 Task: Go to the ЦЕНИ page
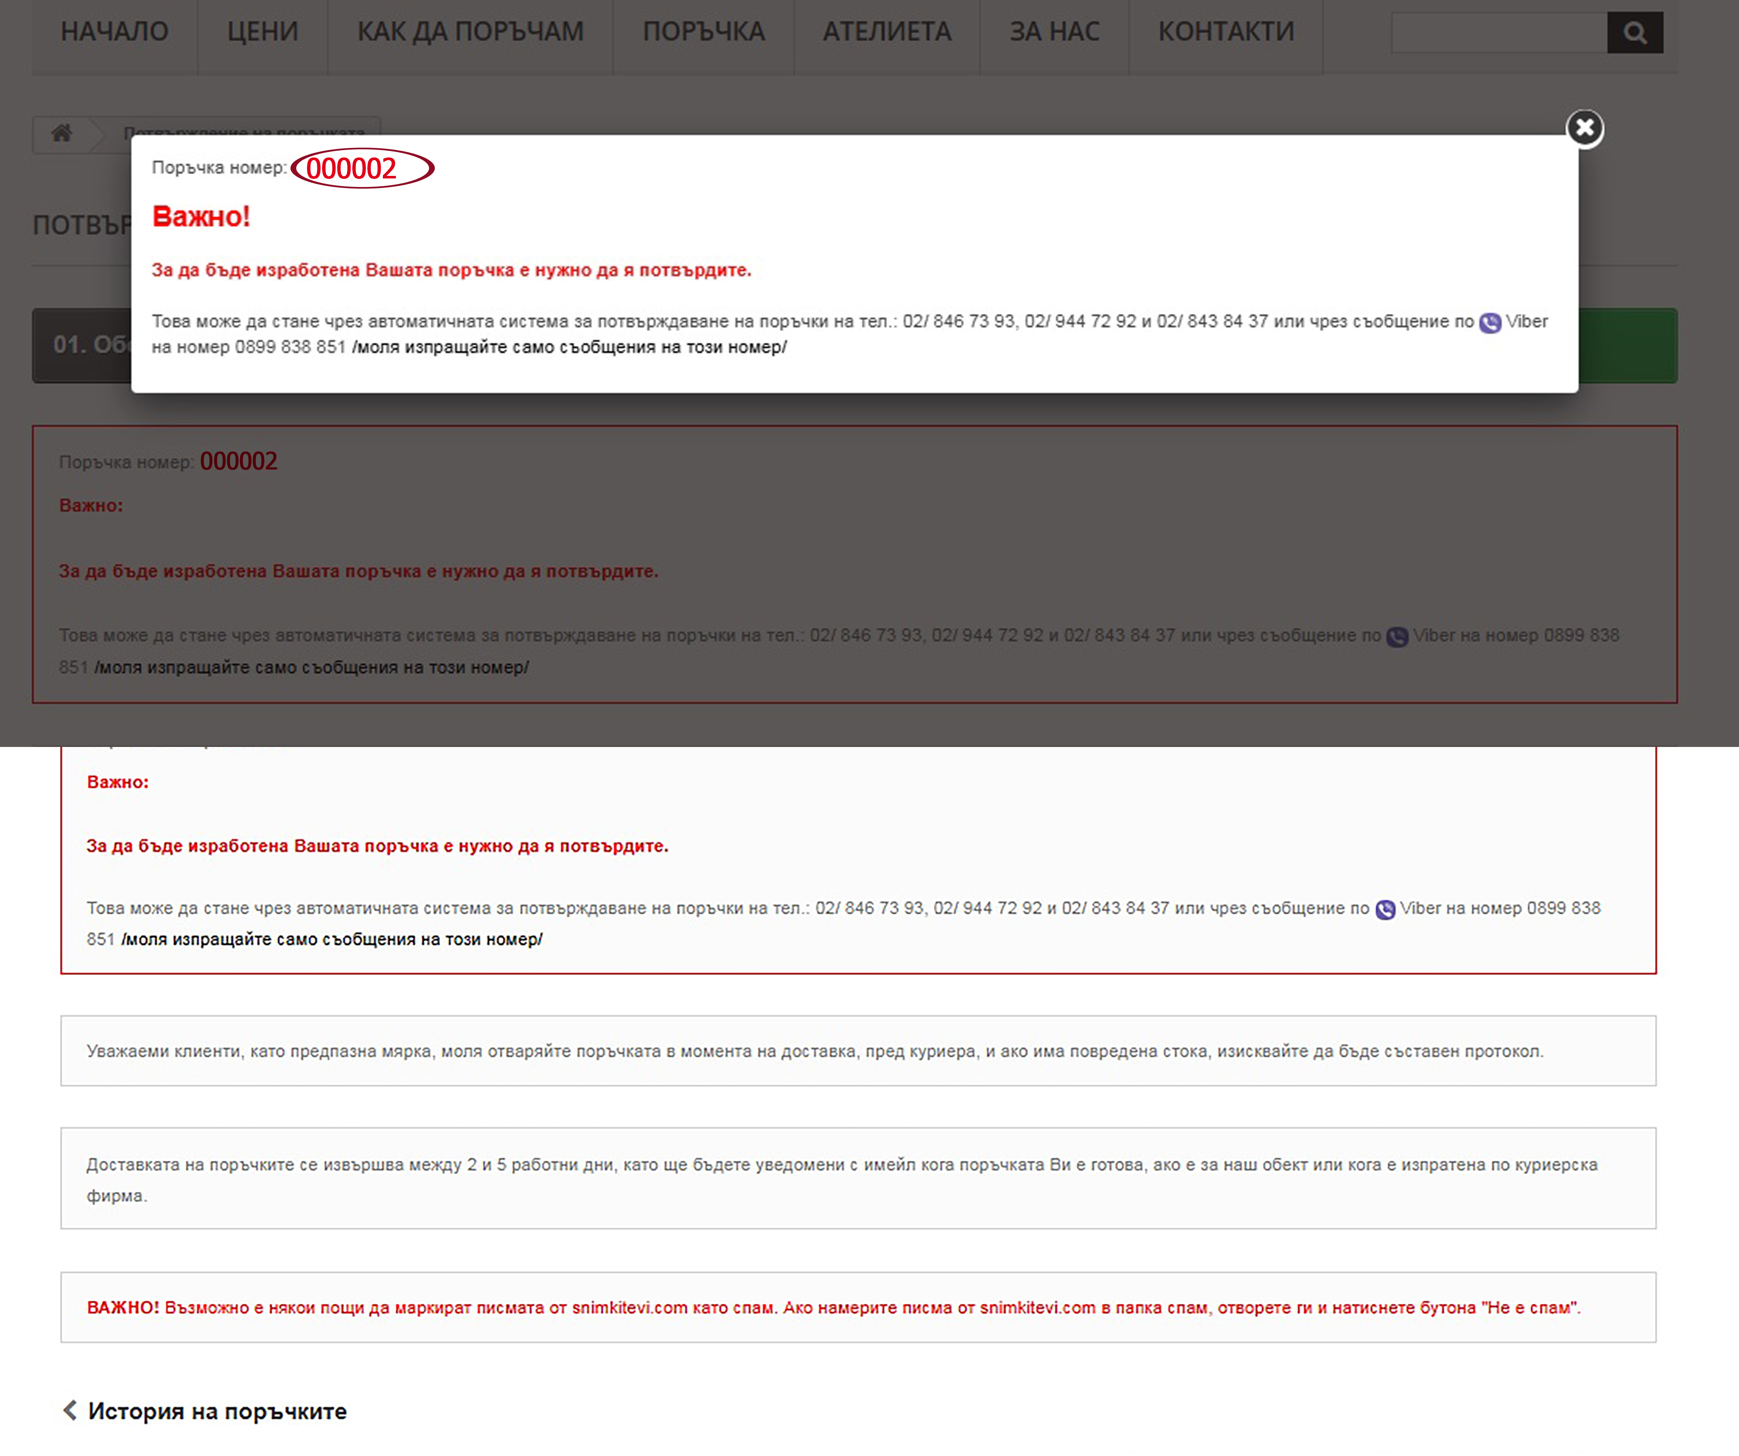(262, 31)
